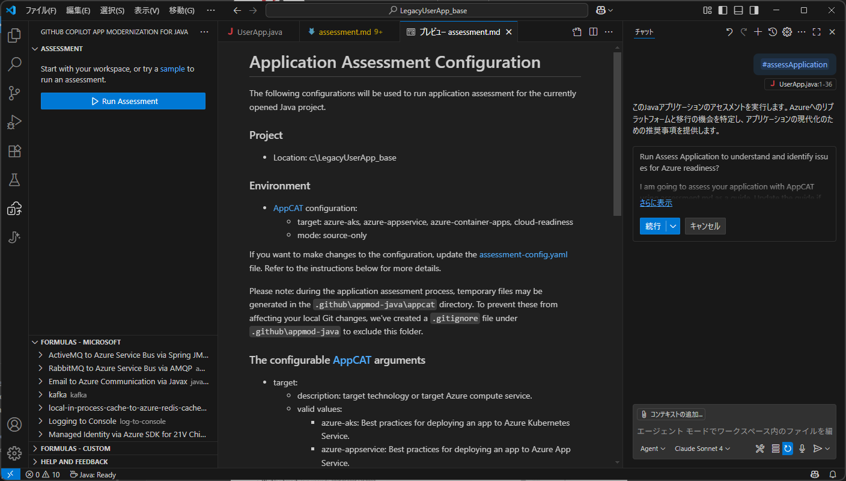Open the 表示(V) menu
This screenshot has height=481, width=846.
pos(147,10)
